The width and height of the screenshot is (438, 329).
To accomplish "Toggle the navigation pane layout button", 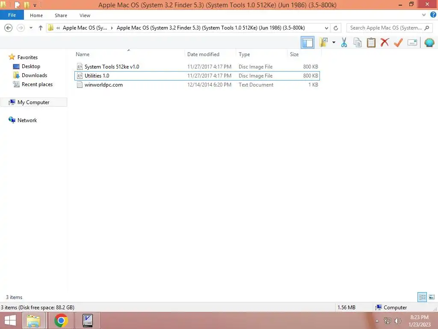I will [307, 42].
